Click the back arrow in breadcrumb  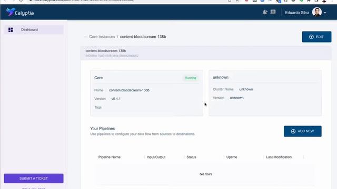[86, 37]
